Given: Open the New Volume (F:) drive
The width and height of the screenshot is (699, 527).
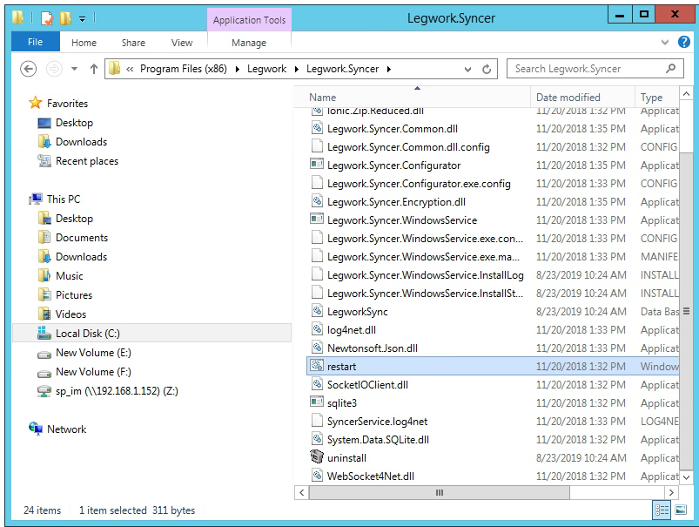Looking at the screenshot, I should click(x=93, y=372).
